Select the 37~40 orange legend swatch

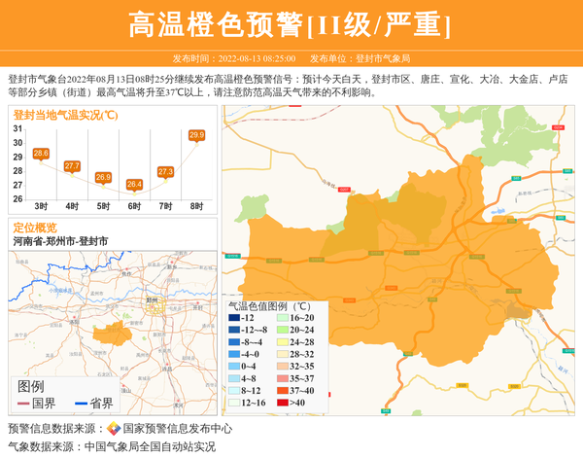pos(281,390)
